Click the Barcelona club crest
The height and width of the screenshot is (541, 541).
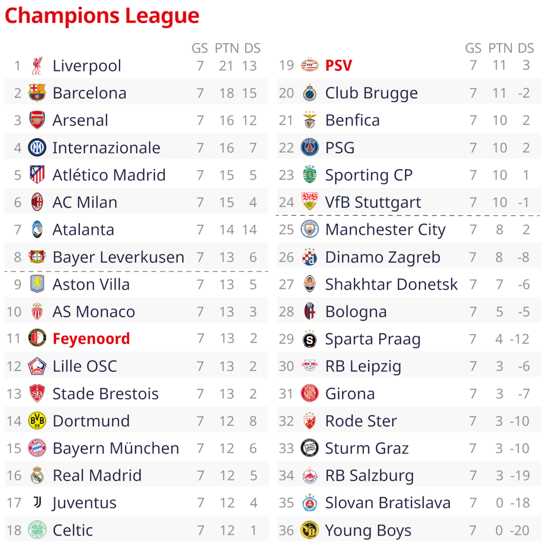point(37,93)
